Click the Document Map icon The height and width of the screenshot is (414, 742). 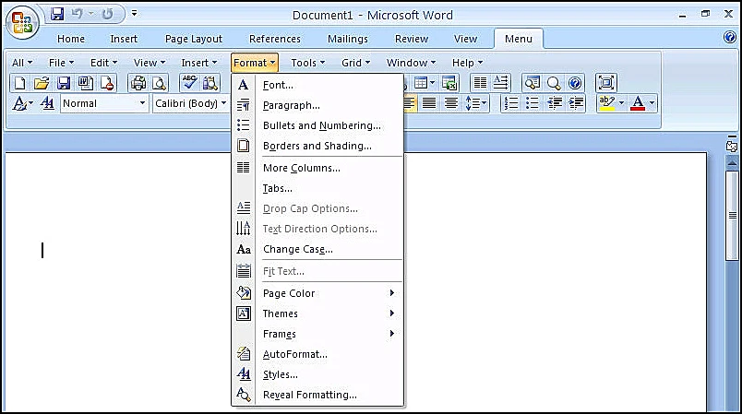532,83
